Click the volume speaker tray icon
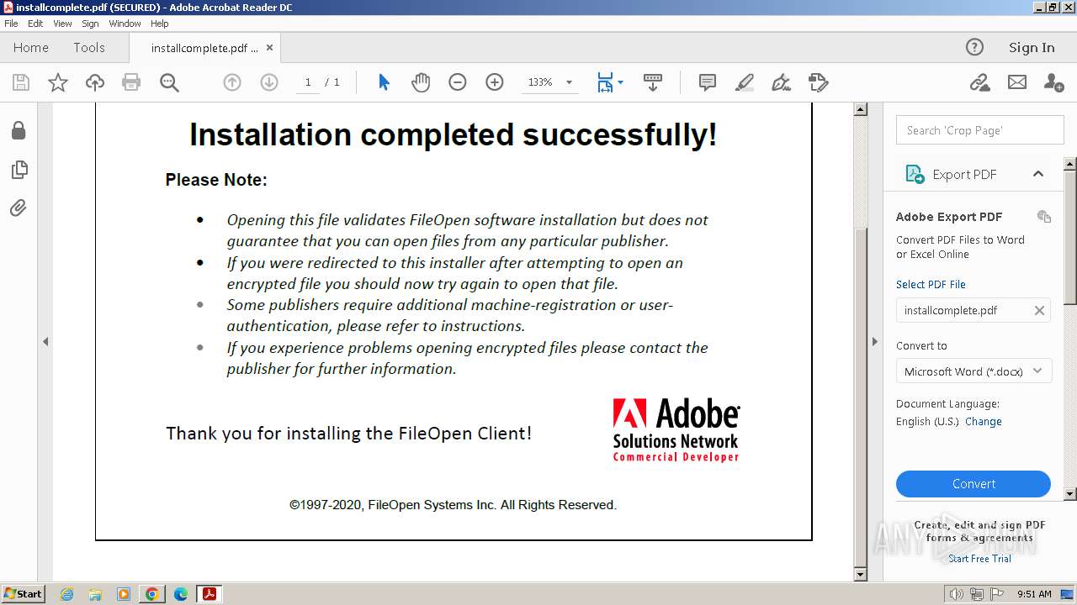Viewport: 1077px width, 605px height. tap(956, 594)
